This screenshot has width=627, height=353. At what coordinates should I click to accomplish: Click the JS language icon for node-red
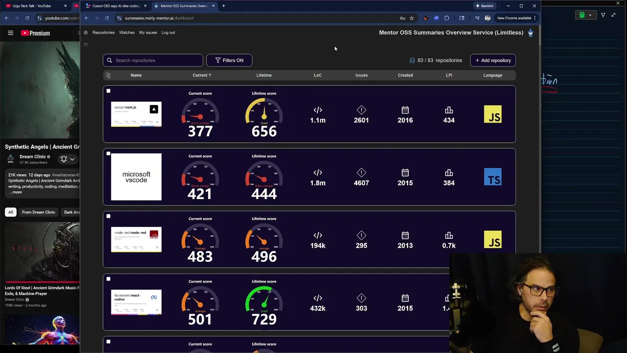click(493, 240)
